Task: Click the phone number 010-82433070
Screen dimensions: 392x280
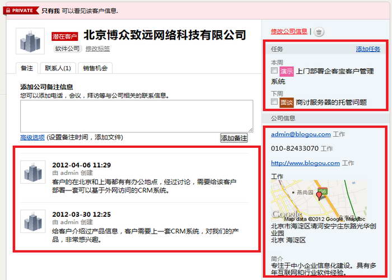Action: (295, 148)
